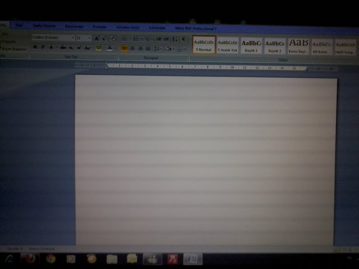Viewport: 359px width, 269px height.
Task: Switch to the Gözden Geçir tab
Action: 127,27
